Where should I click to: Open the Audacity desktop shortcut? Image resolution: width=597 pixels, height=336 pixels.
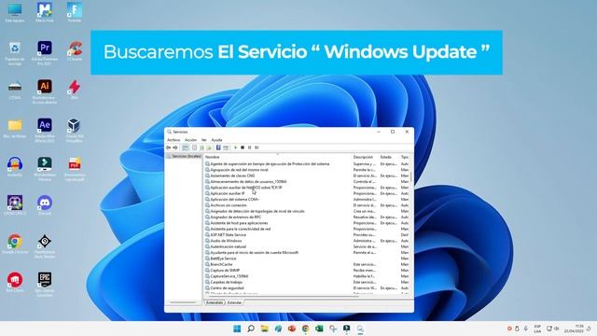point(15,167)
